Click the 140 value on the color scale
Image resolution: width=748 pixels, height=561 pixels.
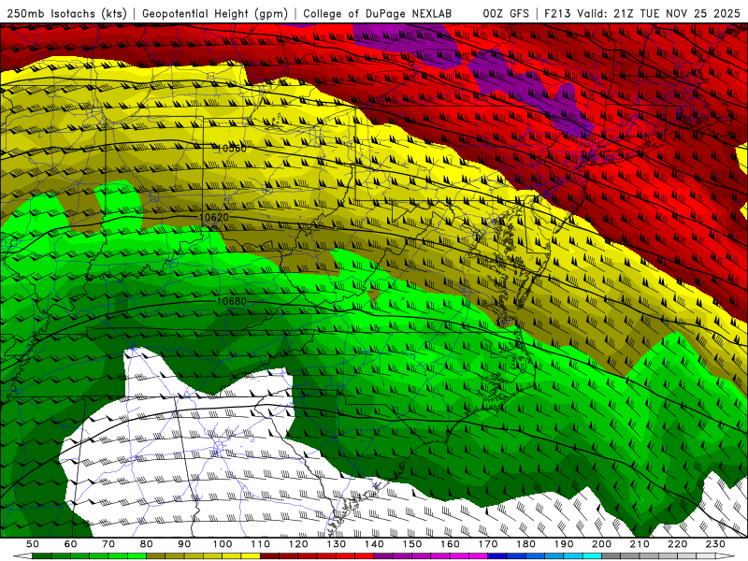(x=374, y=544)
